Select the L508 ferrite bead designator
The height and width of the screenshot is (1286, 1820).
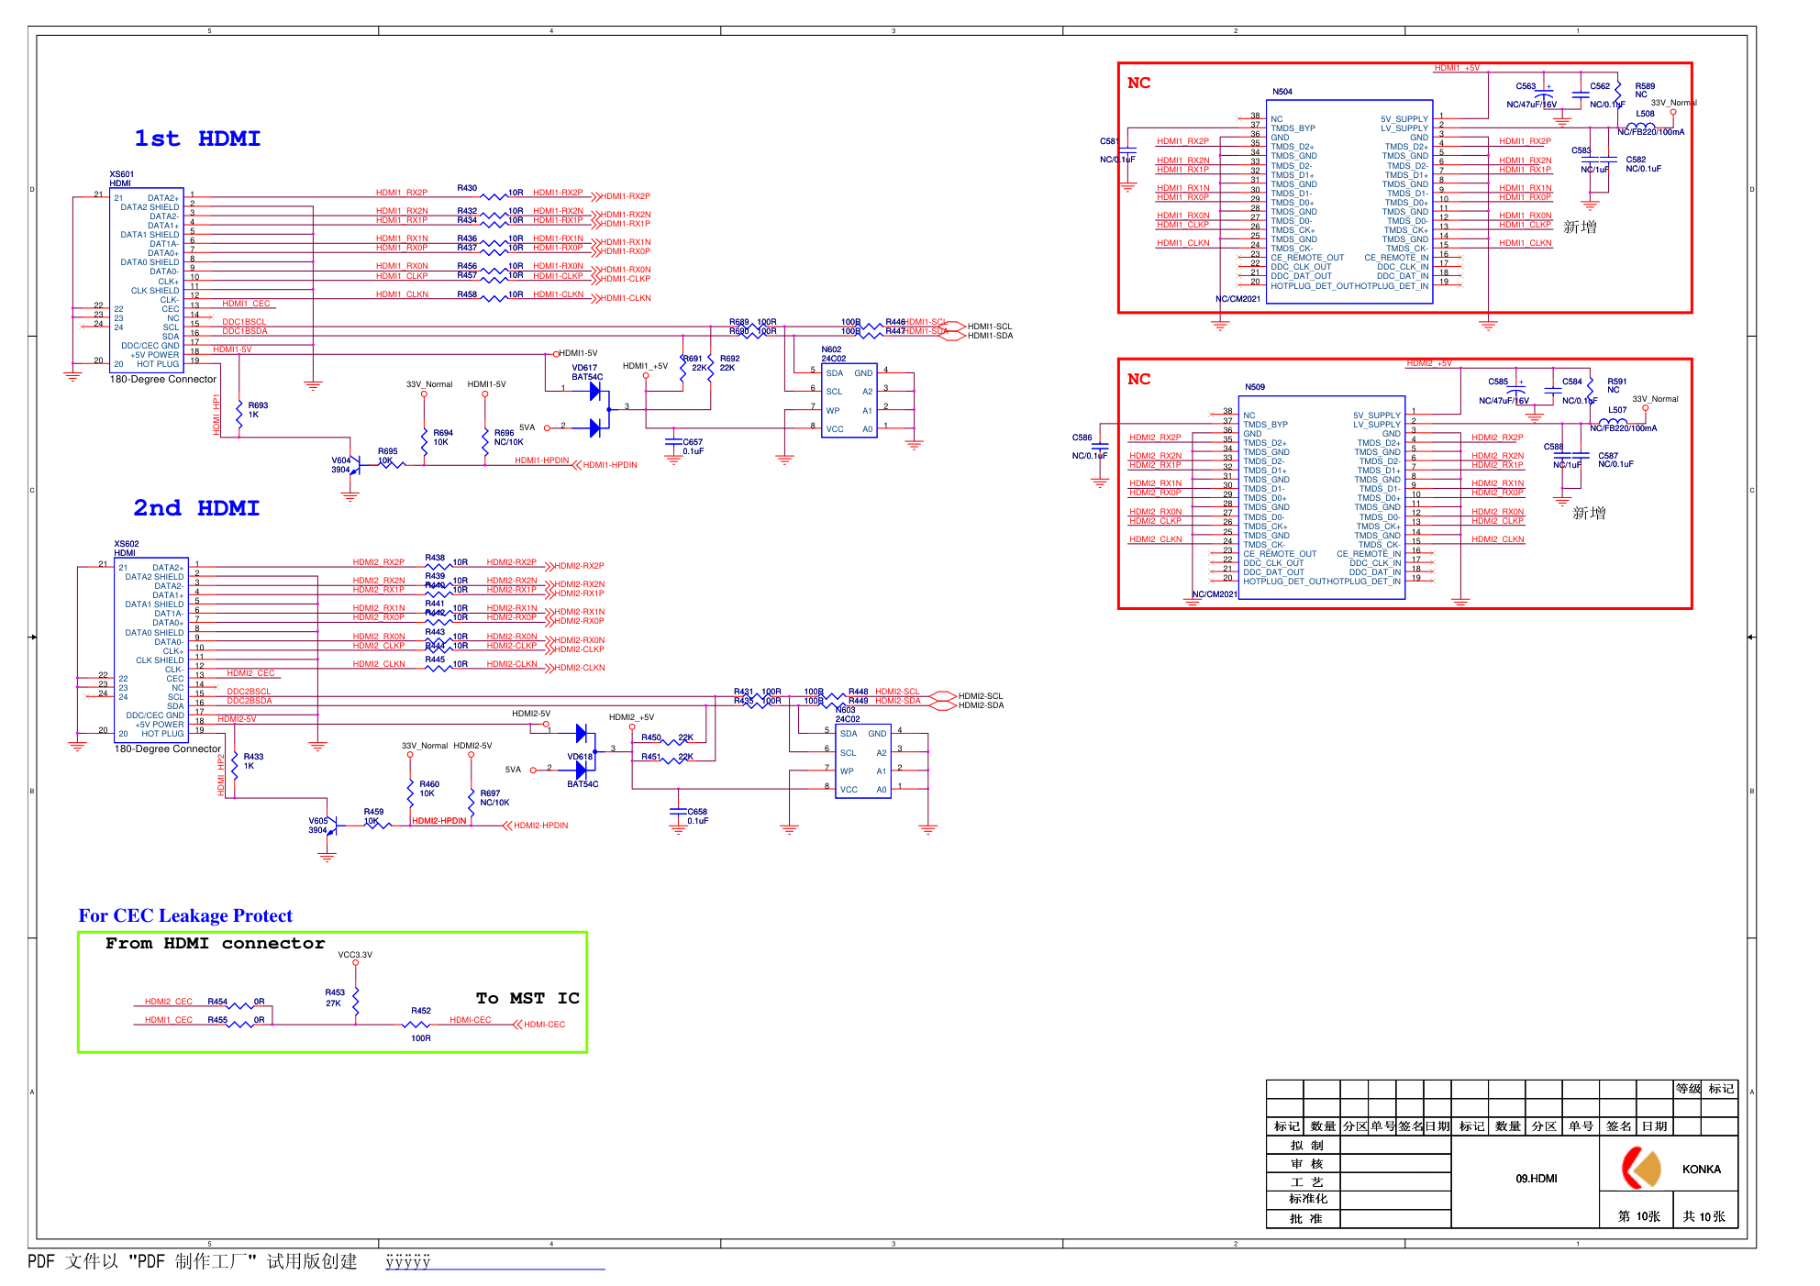tap(1646, 114)
